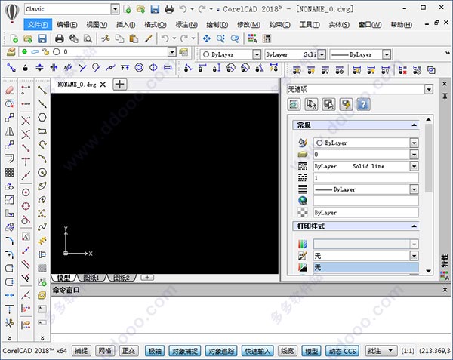
Task: Click the New document icon in standard toolbar
Action: tap(14, 38)
